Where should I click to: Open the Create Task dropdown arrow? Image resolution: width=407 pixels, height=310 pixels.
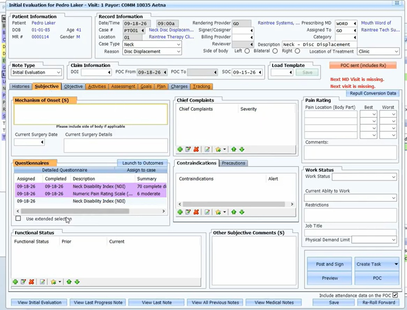click(x=396, y=264)
